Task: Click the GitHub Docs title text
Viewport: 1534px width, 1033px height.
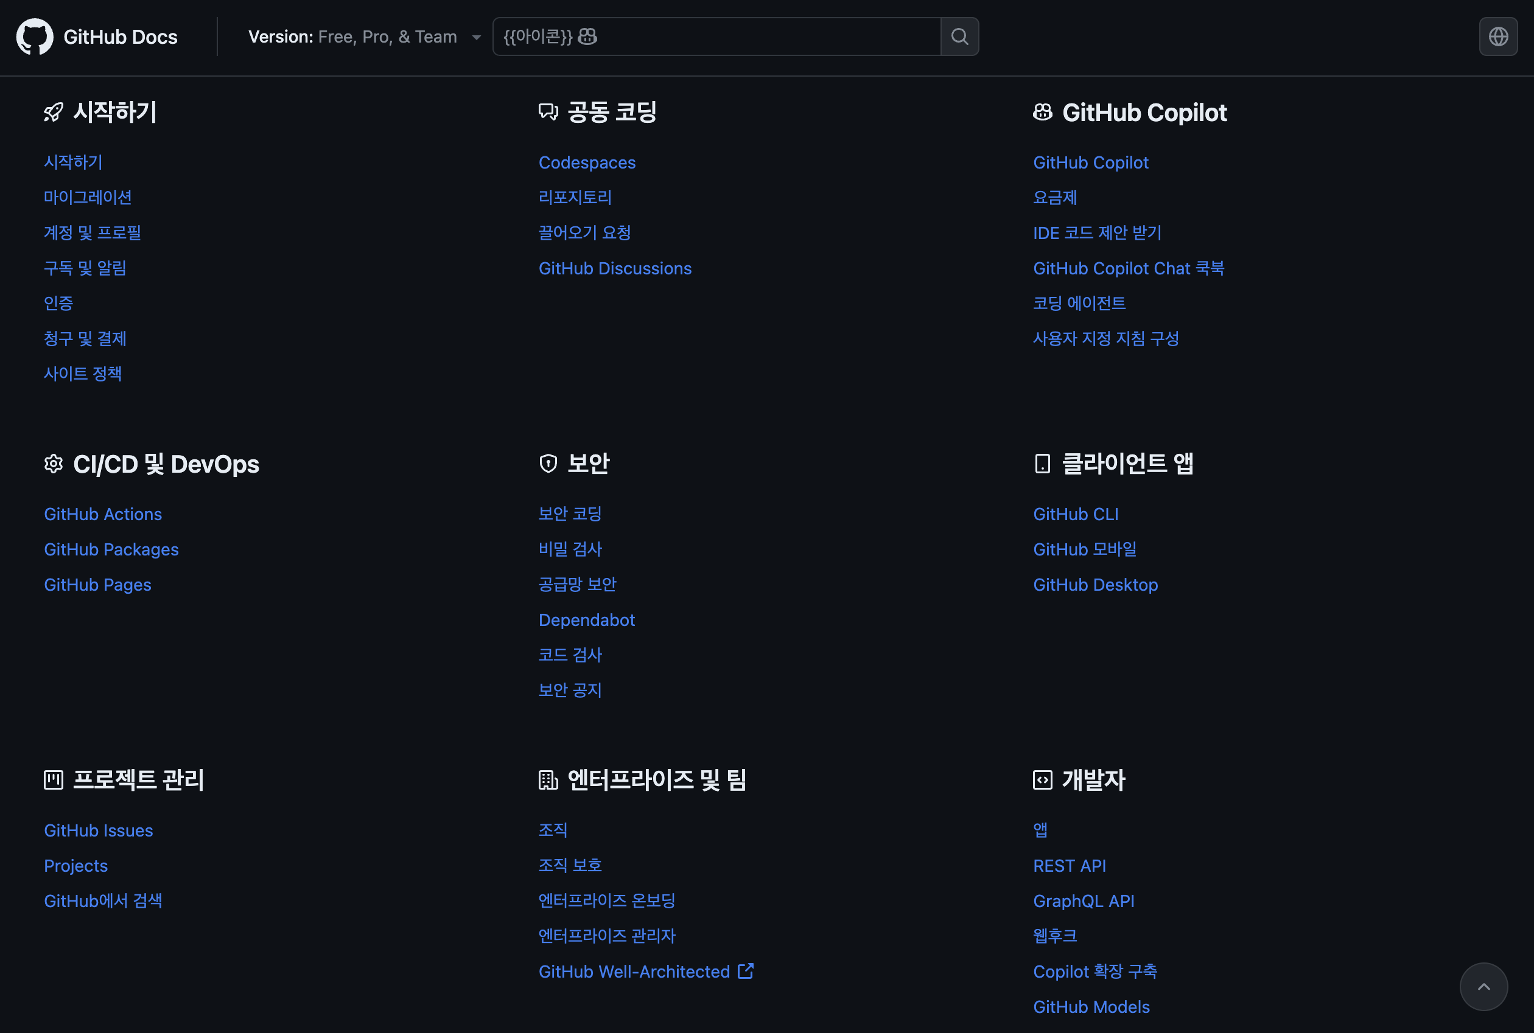Action: click(x=121, y=37)
